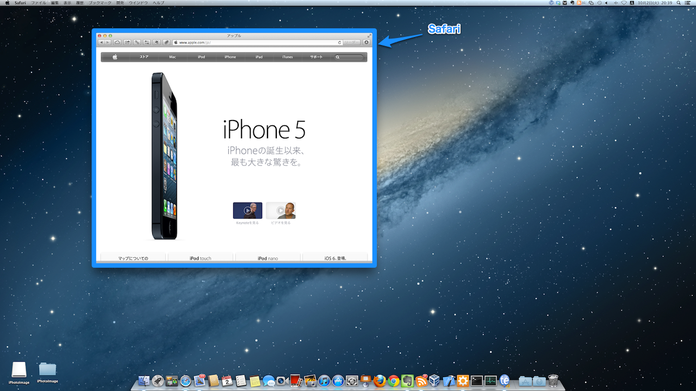Viewport: 696px width, 391px height.
Task: Open Photo Booth from the Dock
Action: pyautogui.click(x=296, y=381)
